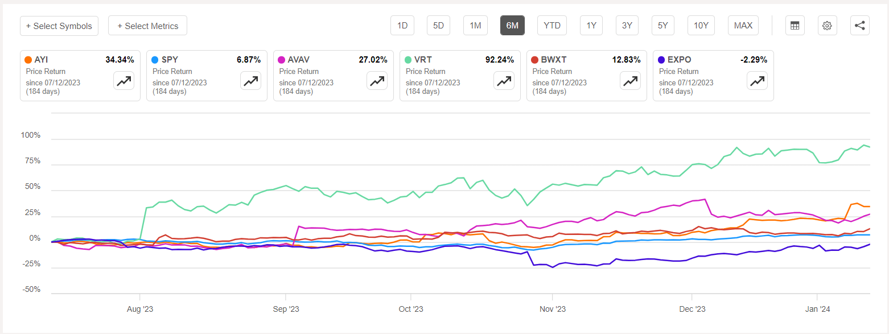Screen dimensions: 889x334
Task: Click the VRT sparkline trend icon
Action: click(504, 81)
